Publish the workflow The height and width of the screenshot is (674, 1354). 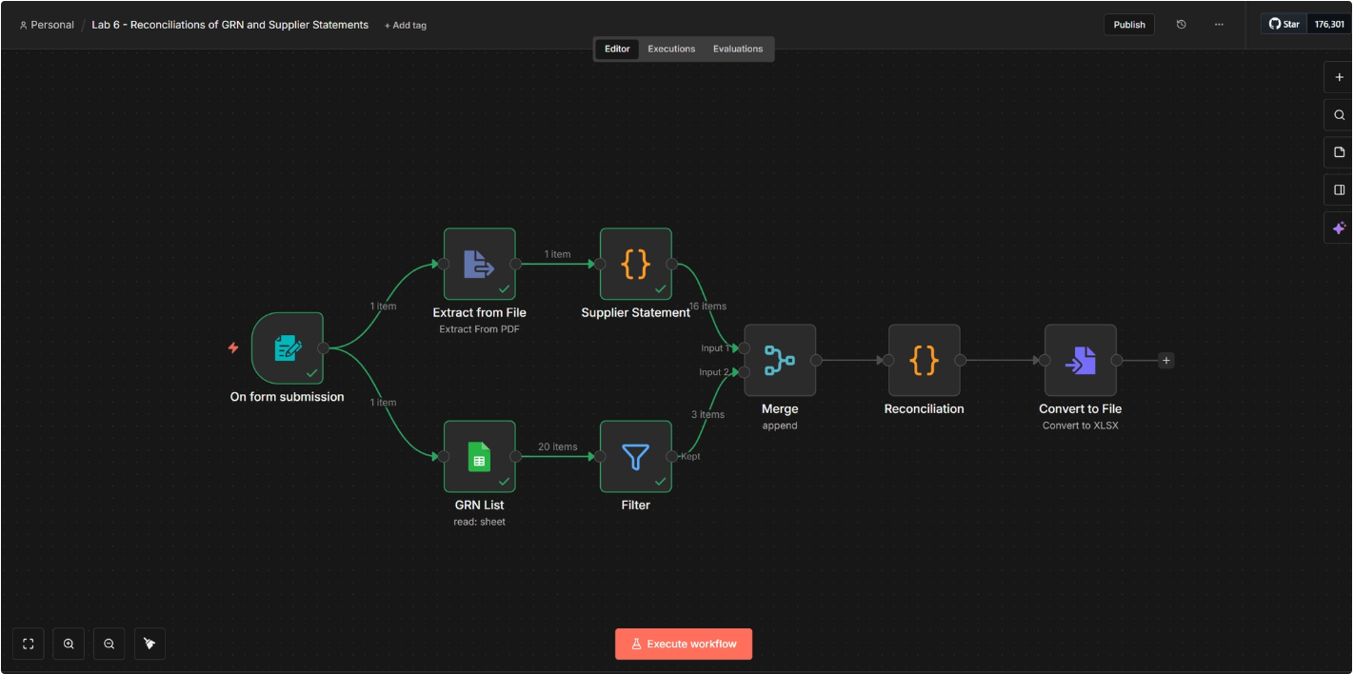pos(1128,24)
